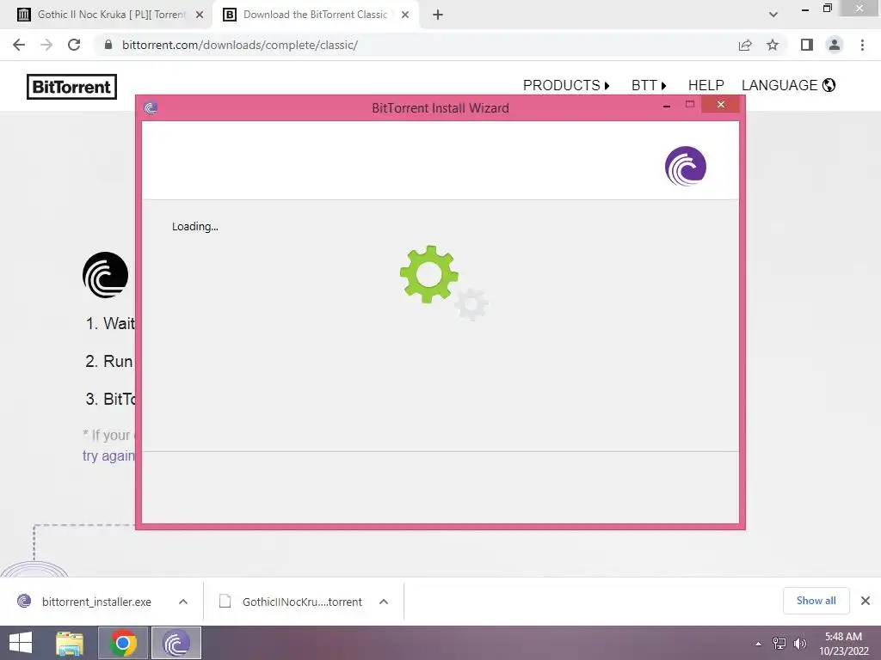Open the tab search dropdown chevron
Viewport: 881px width, 660px height.
coord(773,15)
